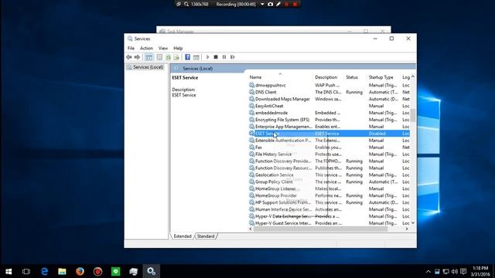Toggle the Show/Hide Action Pane toolbar button
Image resolution: width=495 pixels, height=278 pixels.
pyautogui.click(x=196, y=57)
